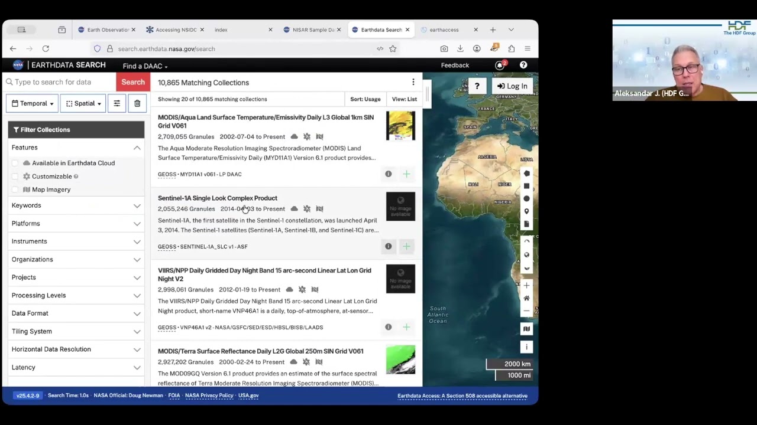Open Find a DAAC menu

click(145, 66)
